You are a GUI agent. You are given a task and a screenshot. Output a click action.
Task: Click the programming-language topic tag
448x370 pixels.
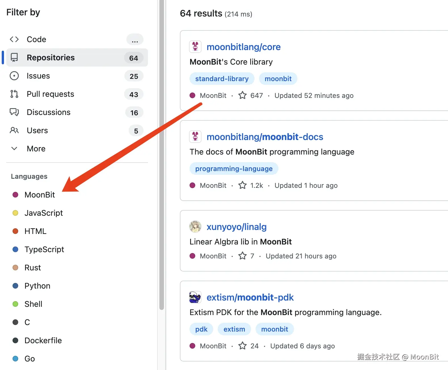pyautogui.click(x=234, y=169)
